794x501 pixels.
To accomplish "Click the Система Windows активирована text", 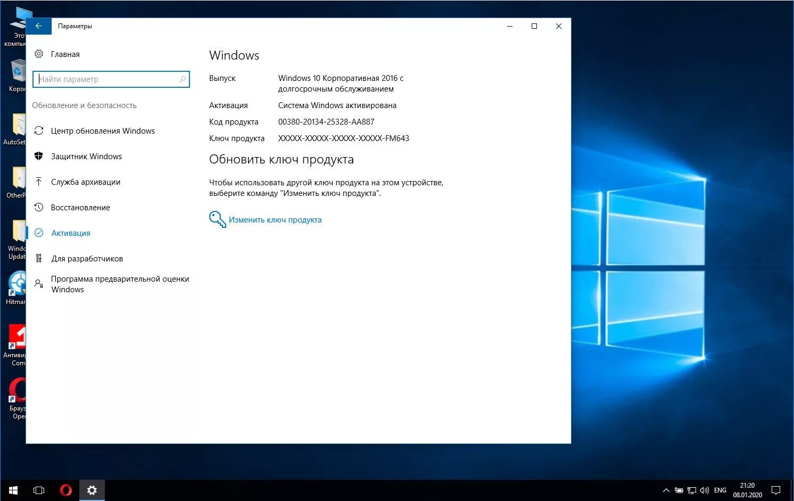I will click(x=337, y=105).
